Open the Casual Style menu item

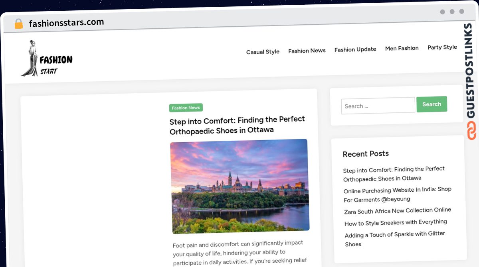(263, 52)
